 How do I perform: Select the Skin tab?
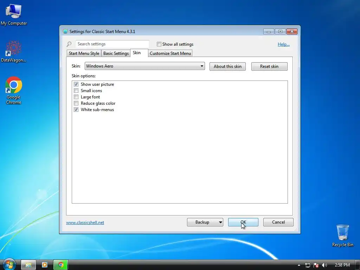(139, 53)
